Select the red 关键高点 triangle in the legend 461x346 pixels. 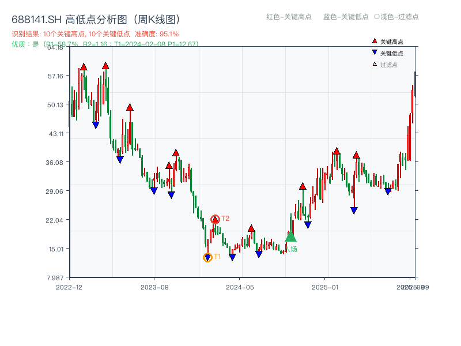click(375, 42)
